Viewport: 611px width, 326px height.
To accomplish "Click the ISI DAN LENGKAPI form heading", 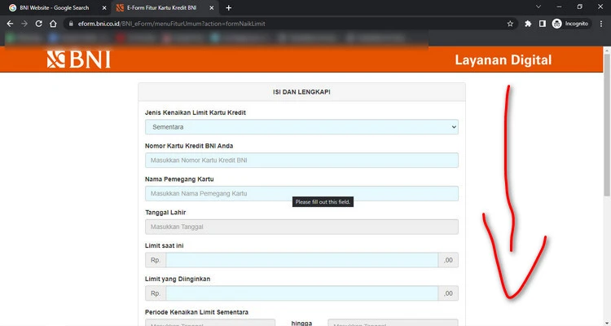I will point(301,92).
